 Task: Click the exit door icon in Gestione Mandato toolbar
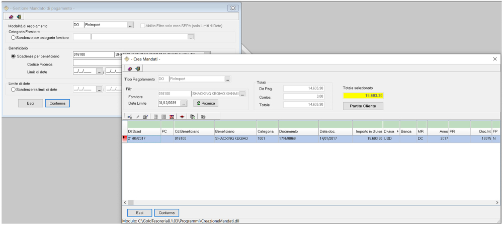click(x=19, y=17)
